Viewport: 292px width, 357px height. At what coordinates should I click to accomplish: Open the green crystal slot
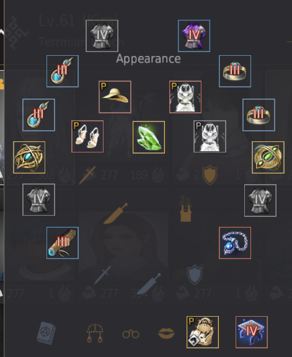point(149,138)
